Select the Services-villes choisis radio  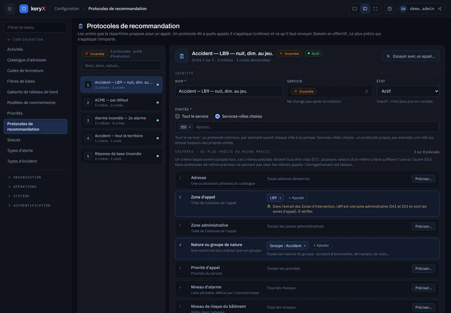217,116
